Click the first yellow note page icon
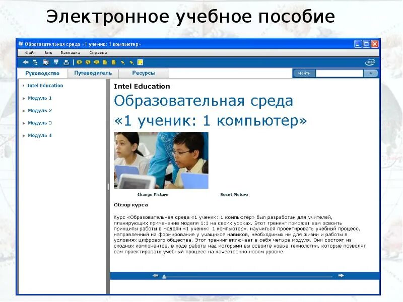The height and width of the screenshot is (302, 403). pyautogui.click(x=105, y=62)
